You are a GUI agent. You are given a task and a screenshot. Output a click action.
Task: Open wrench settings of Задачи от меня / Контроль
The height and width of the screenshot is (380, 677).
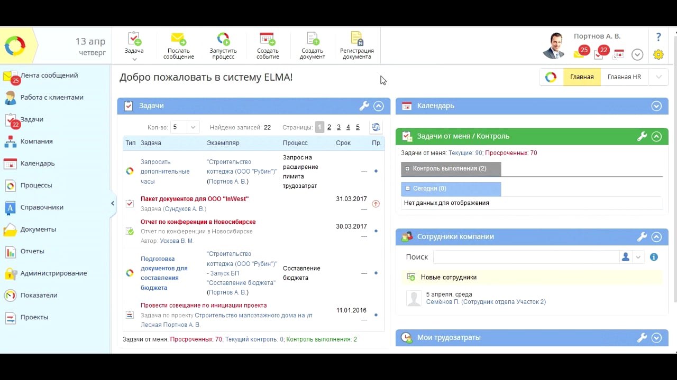(x=642, y=137)
